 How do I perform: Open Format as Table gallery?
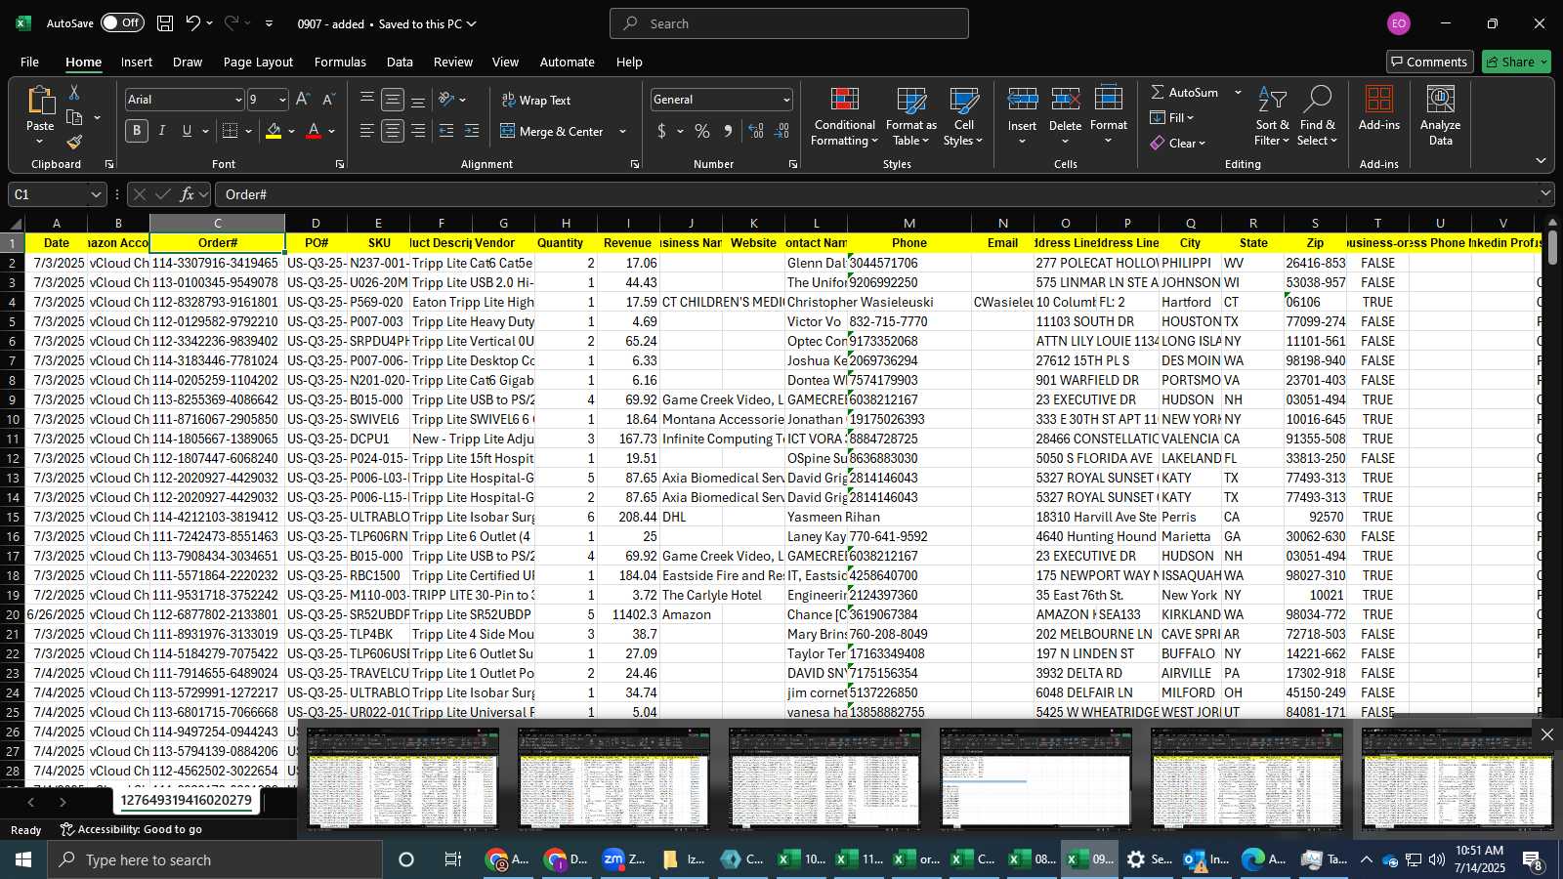911,117
